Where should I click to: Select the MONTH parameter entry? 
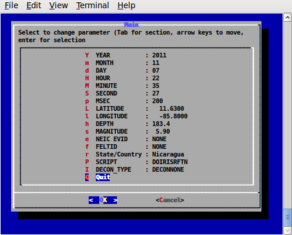pos(122,63)
